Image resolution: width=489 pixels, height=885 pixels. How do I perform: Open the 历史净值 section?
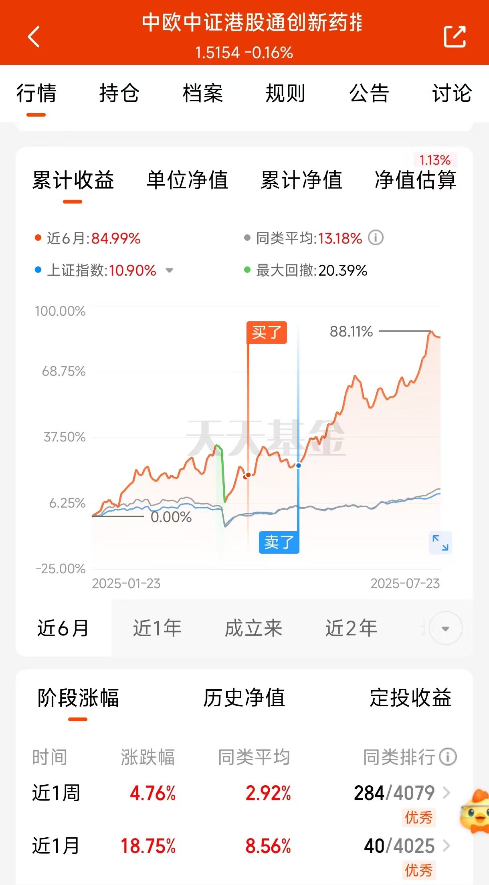coord(244,698)
